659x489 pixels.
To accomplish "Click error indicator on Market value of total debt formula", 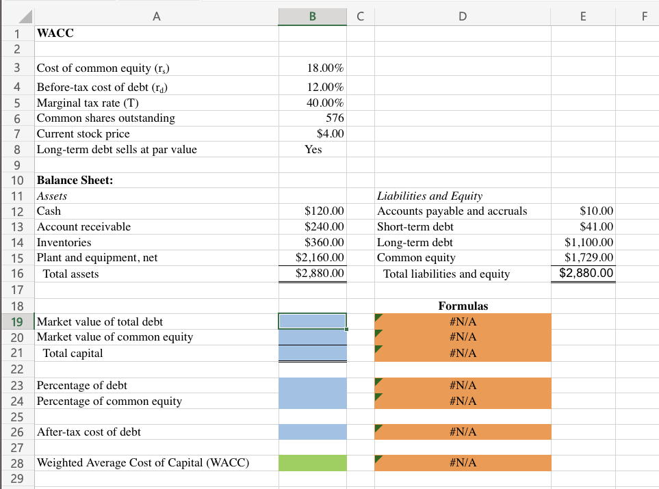I will [x=378, y=318].
